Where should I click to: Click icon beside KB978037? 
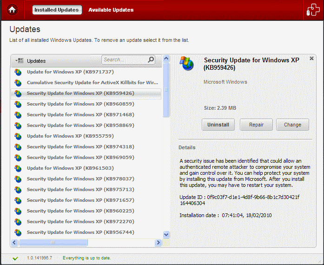pos(18,179)
